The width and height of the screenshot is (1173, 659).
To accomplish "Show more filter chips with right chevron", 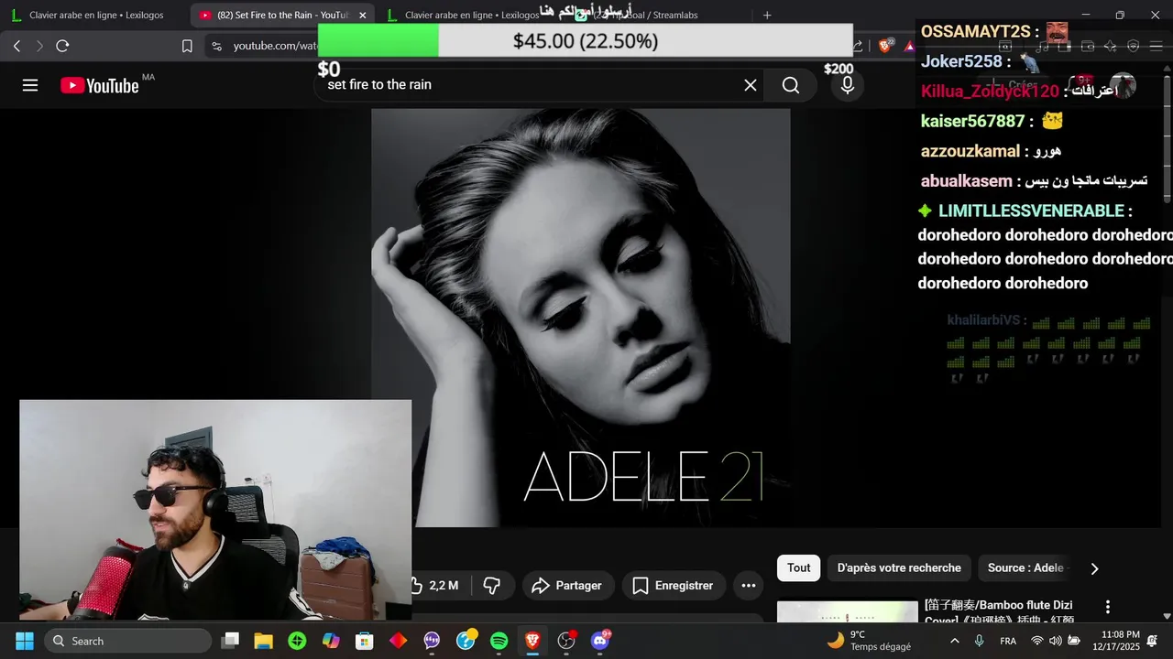I will [1094, 568].
